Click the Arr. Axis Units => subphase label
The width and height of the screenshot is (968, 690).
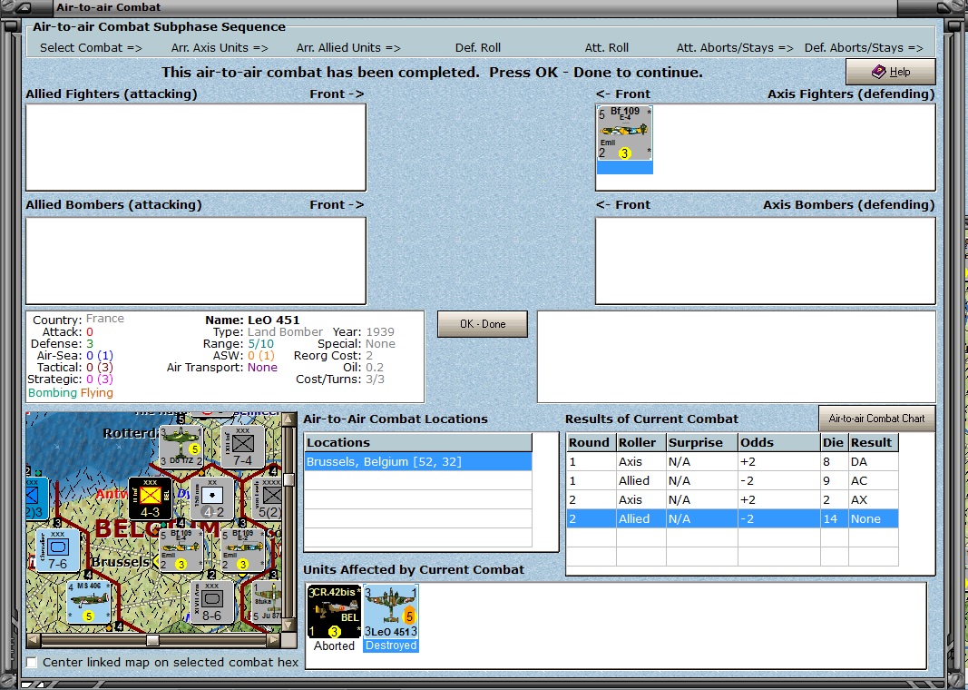click(x=220, y=47)
